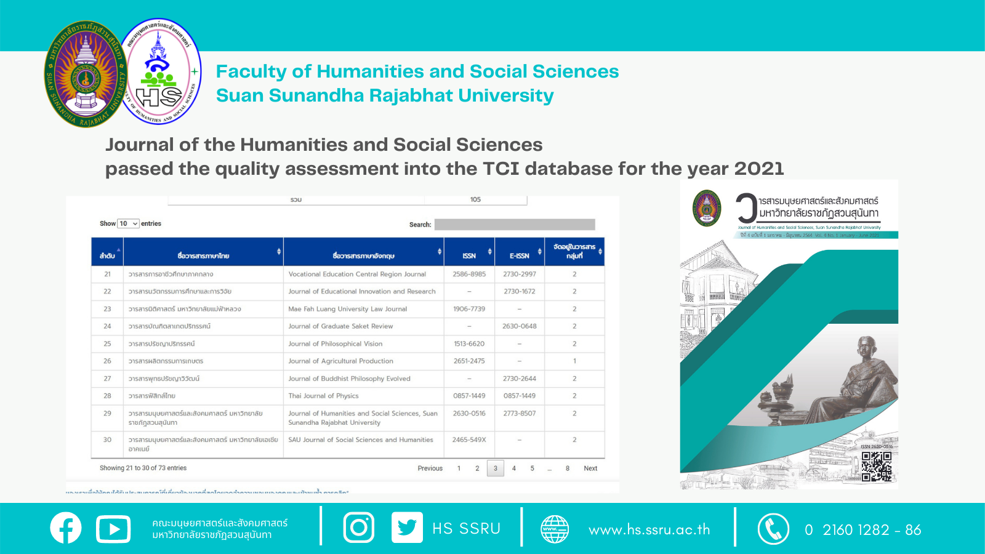
Task: Click the Facebook icon in footer
Action: [x=66, y=528]
